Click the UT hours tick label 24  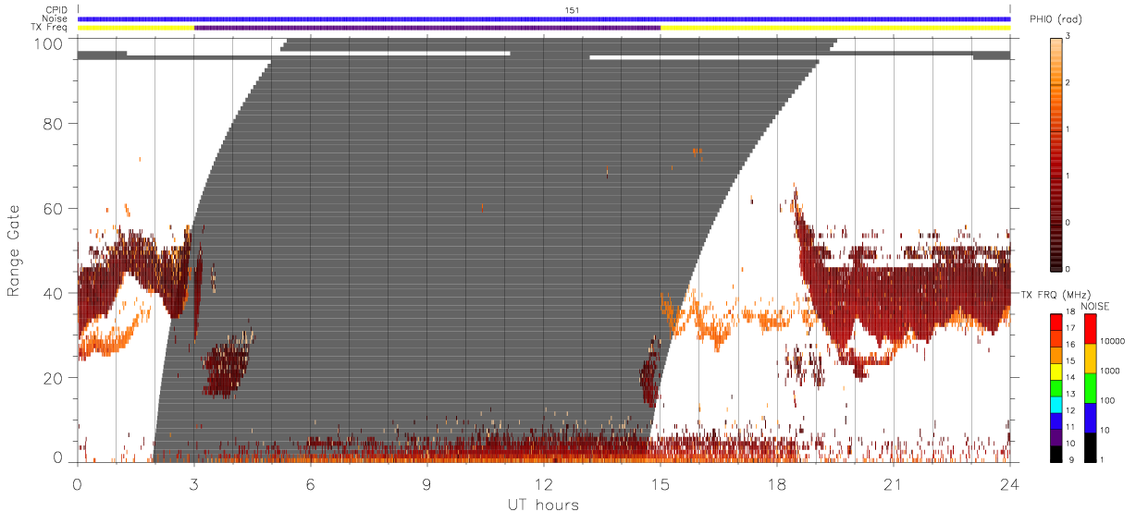point(1010,483)
